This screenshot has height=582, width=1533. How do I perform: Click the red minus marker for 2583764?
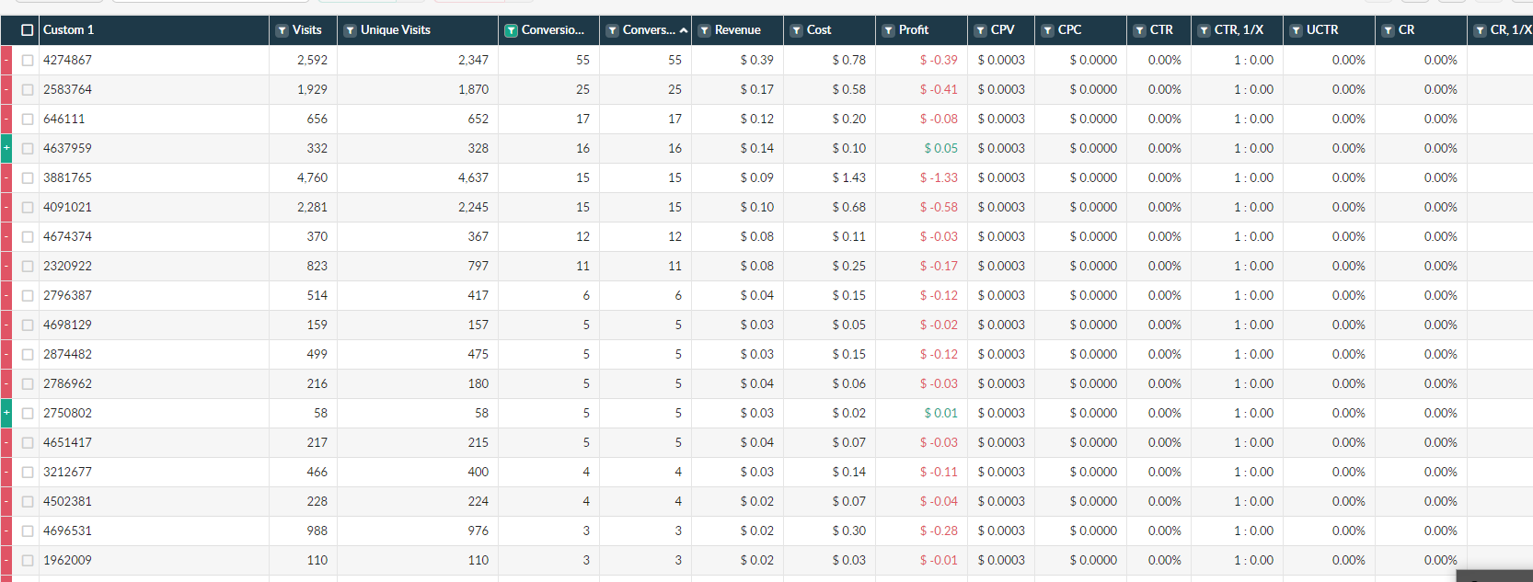(x=6, y=89)
